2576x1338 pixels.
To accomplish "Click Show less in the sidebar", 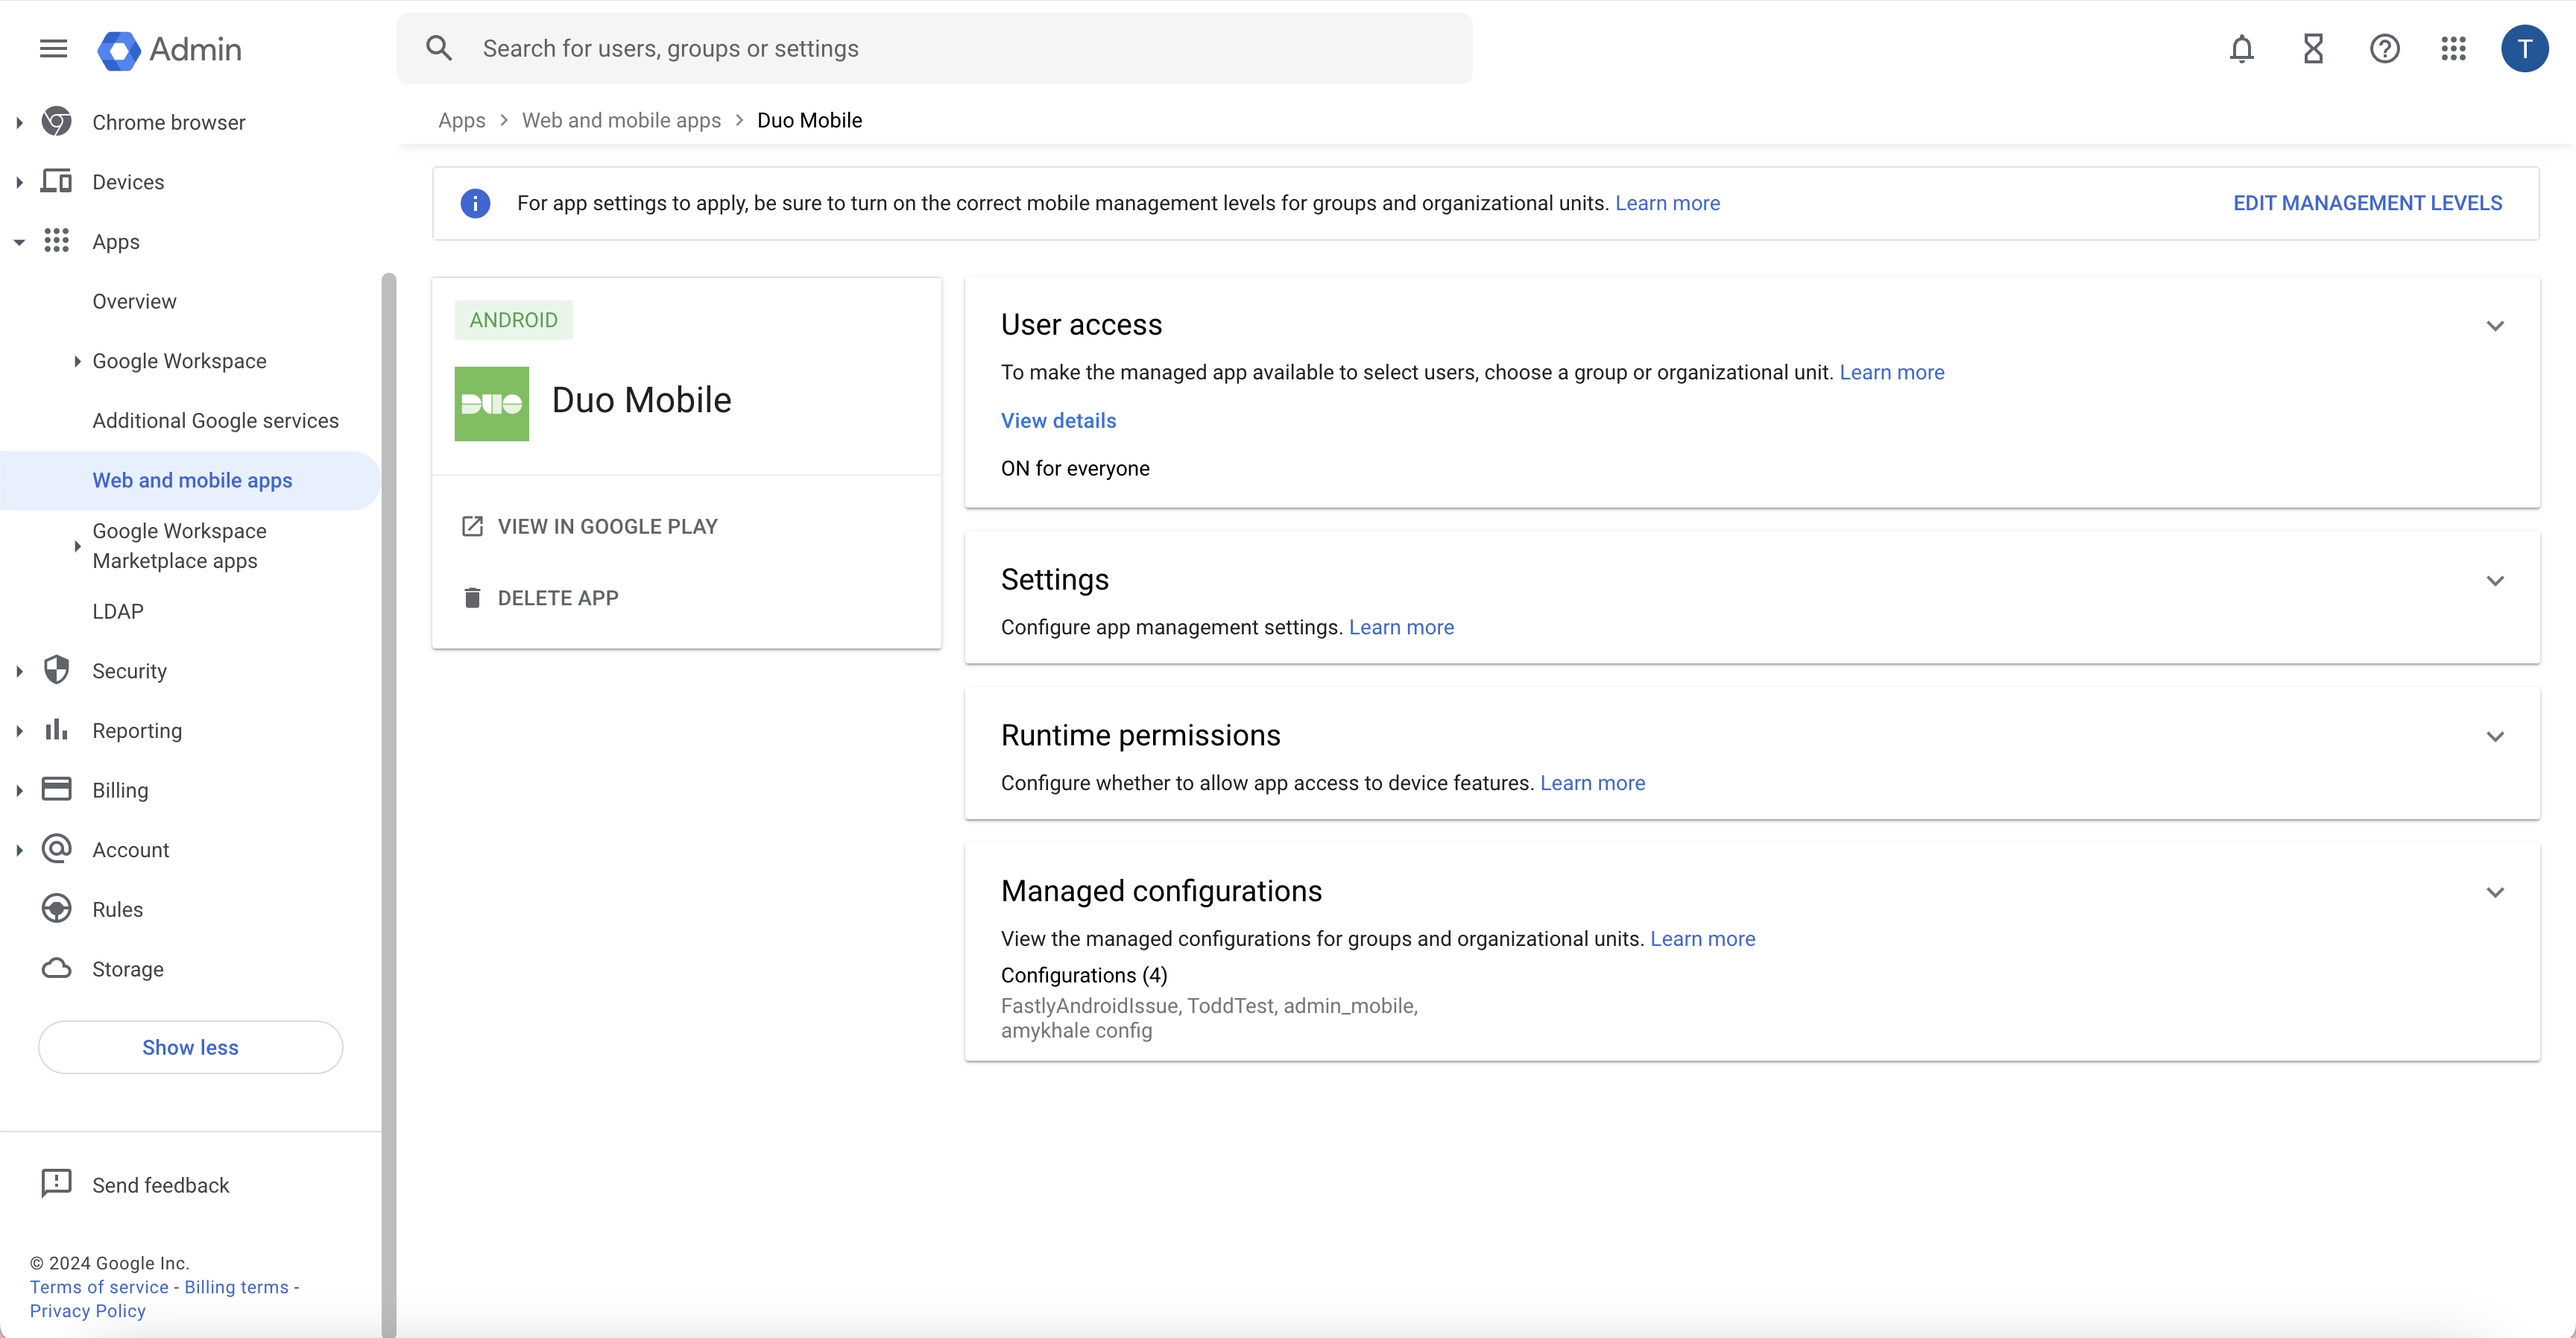I will point(190,1046).
